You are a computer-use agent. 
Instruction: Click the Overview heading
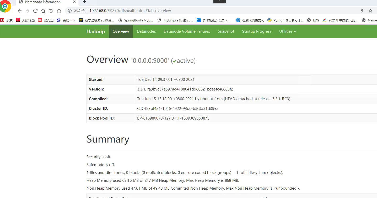point(107,59)
